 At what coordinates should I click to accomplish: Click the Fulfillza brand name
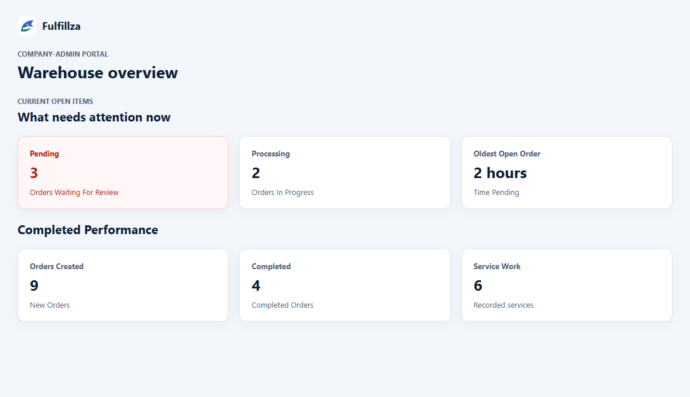click(x=61, y=26)
